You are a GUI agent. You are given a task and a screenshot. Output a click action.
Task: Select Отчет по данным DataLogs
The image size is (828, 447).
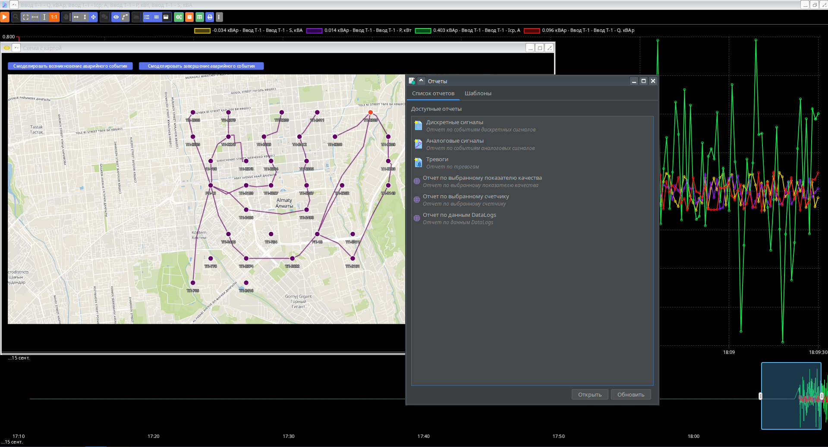[532, 219]
